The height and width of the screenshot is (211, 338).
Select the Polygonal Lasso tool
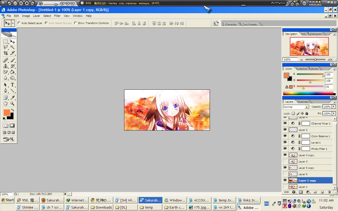coord(5,47)
